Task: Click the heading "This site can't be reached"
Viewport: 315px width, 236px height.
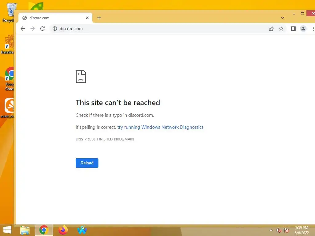Action: tap(118, 103)
